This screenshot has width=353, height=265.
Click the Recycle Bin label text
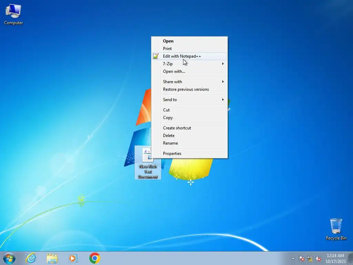(x=336, y=238)
